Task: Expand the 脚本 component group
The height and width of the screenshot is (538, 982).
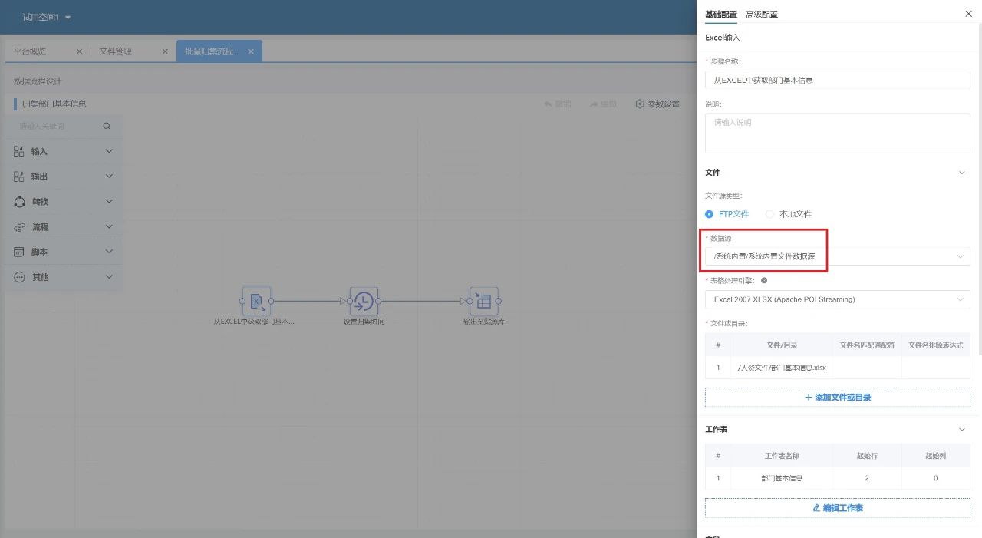Action: tap(109, 252)
